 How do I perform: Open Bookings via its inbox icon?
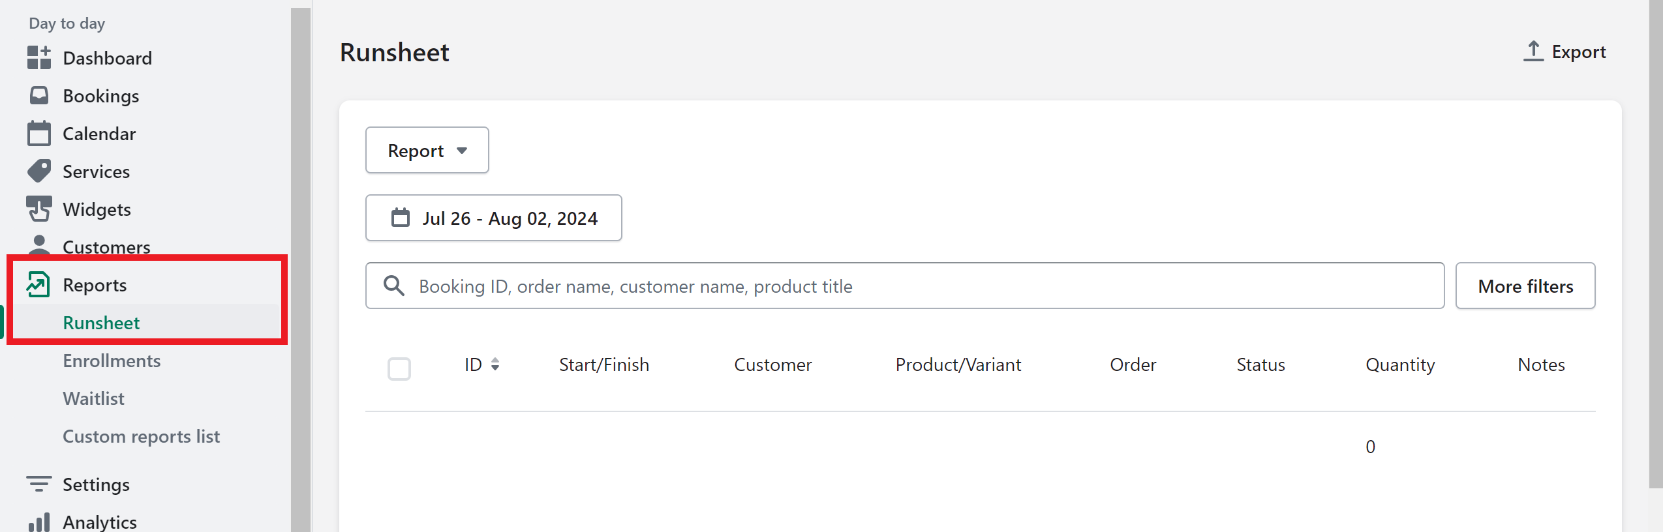[39, 95]
